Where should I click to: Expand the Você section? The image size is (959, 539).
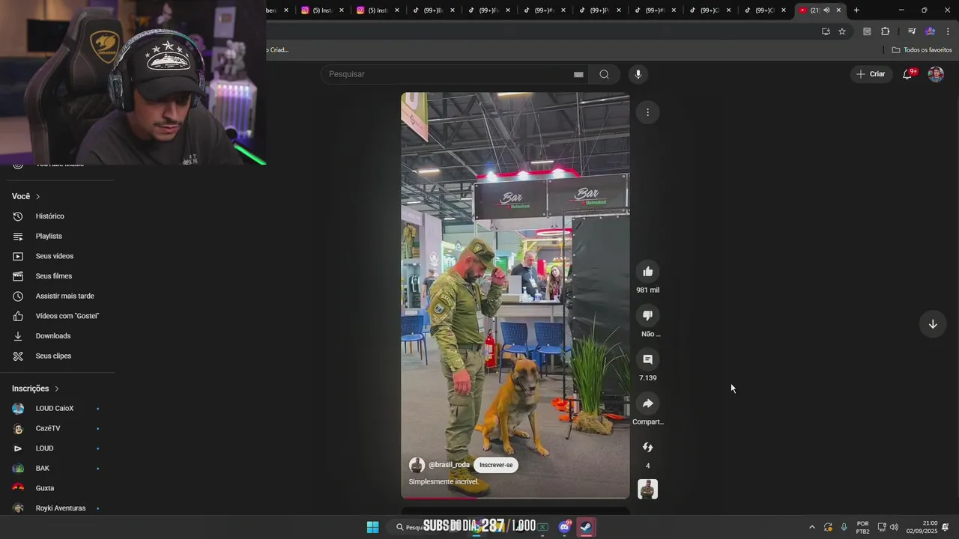[26, 196]
